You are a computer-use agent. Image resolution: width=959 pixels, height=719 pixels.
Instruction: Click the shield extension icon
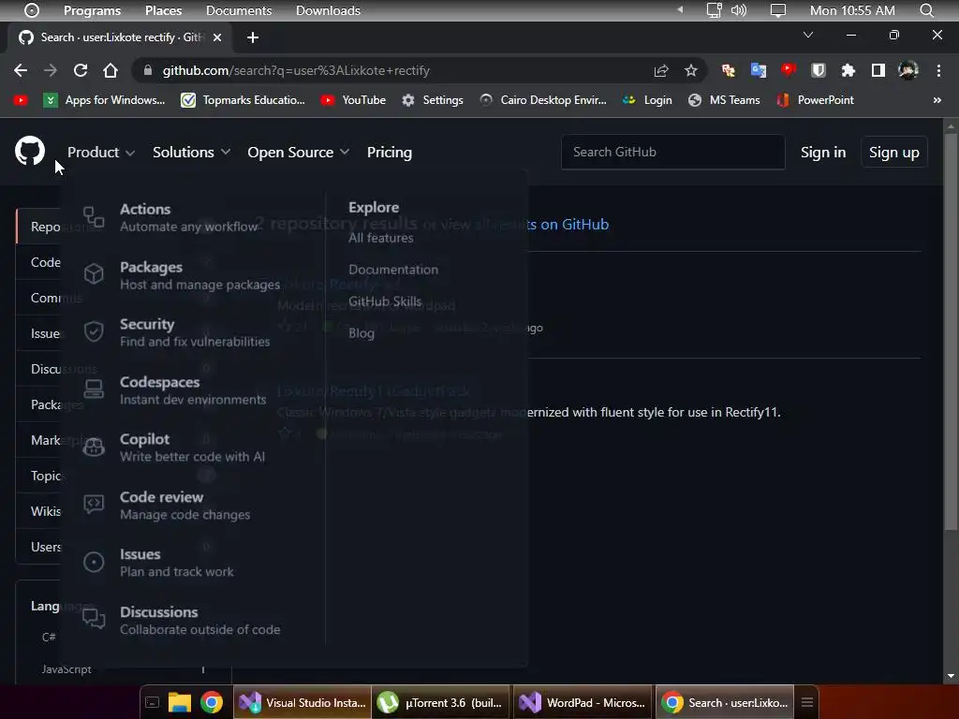pos(818,70)
